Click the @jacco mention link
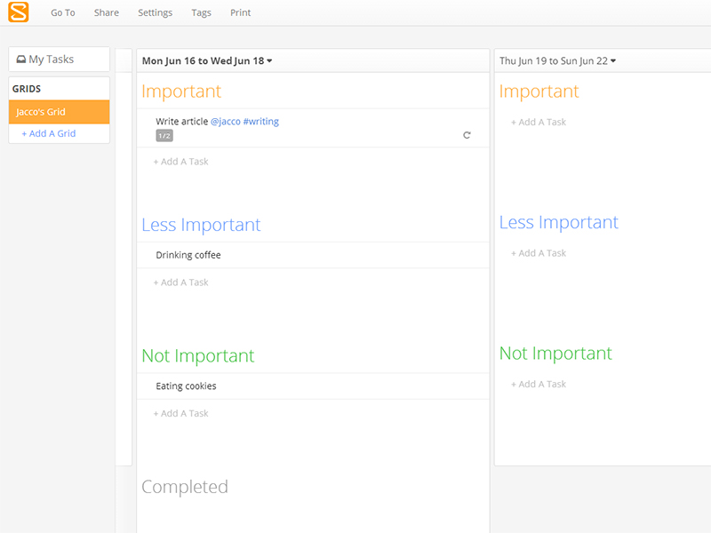This screenshot has height=533, width=711. pos(225,122)
